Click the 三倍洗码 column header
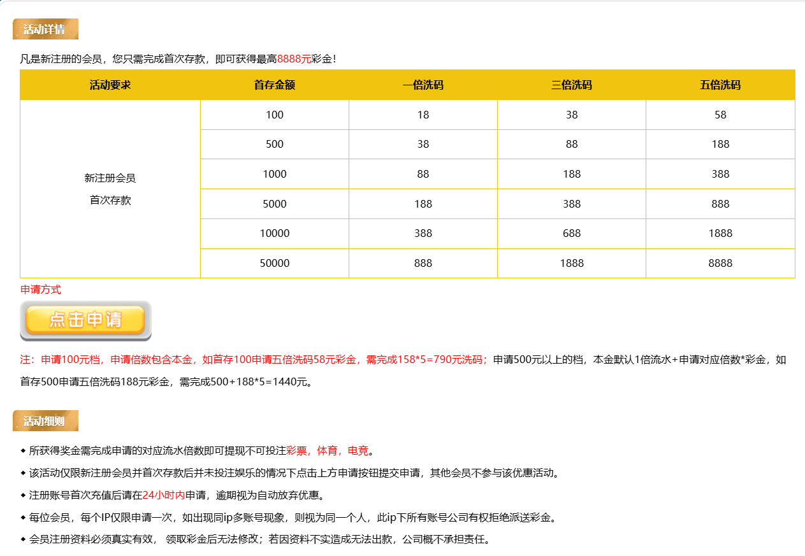 pos(572,85)
